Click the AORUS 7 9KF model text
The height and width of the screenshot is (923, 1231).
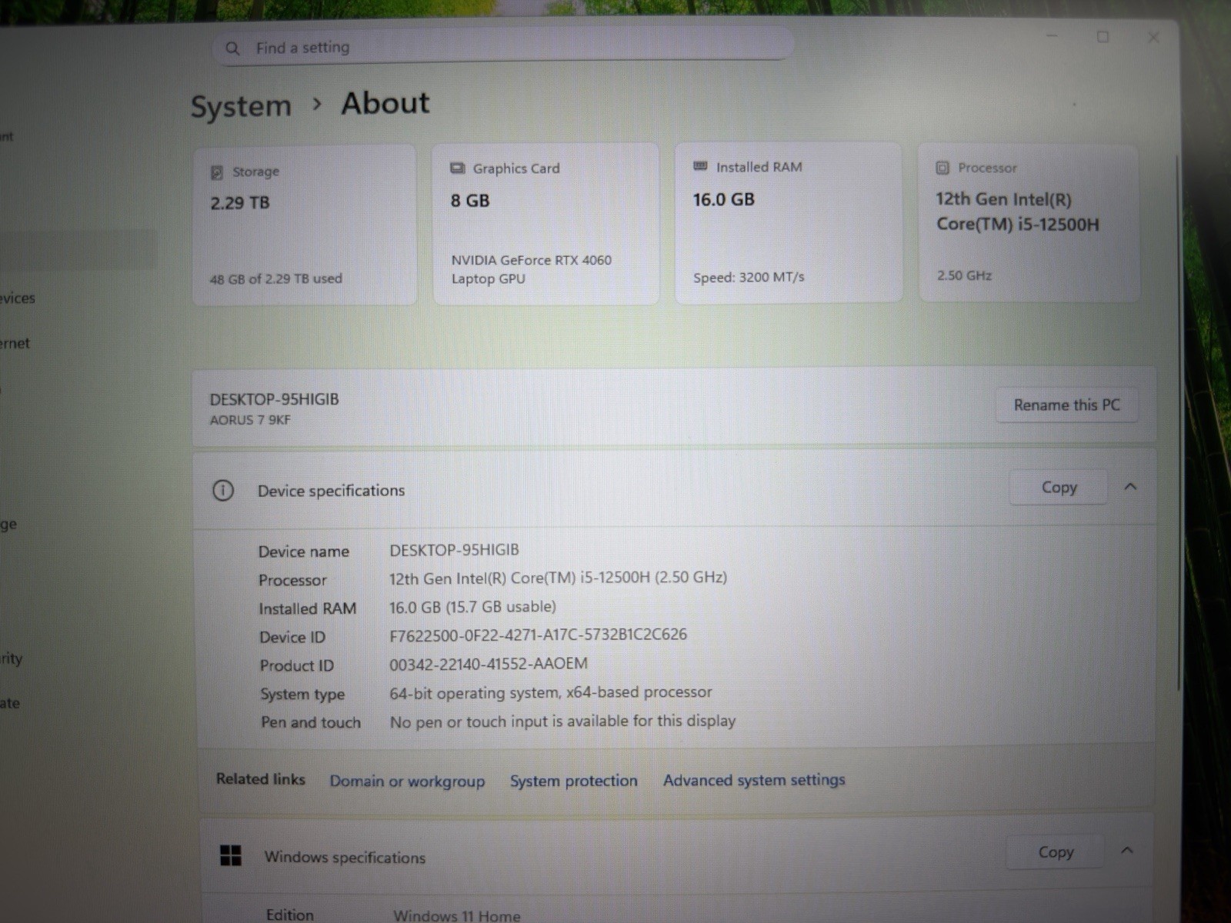(x=250, y=420)
